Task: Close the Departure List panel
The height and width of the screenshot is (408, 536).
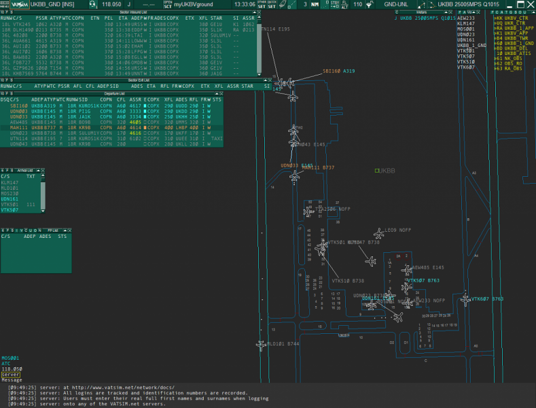Action: (x=221, y=93)
